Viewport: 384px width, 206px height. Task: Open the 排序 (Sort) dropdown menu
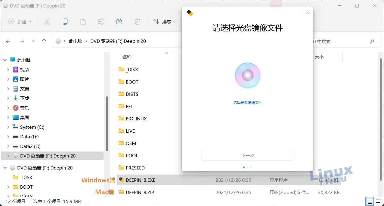click(165, 22)
